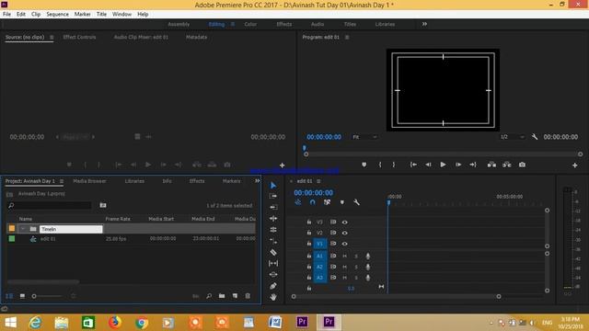Show more workspaces chevron
This screenshot has height=331, width=589.
click(x=424, y=24)
